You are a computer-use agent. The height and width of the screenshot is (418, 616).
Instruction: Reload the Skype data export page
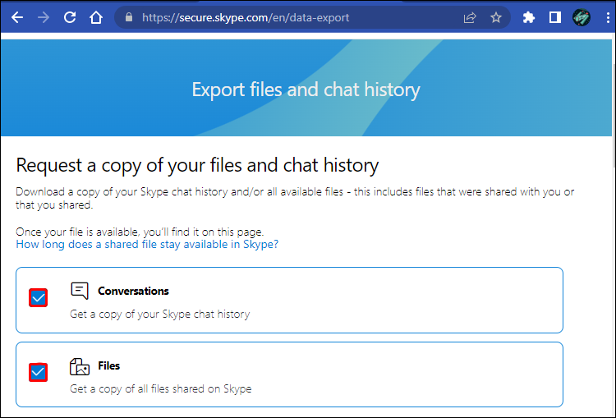point(70,17)
